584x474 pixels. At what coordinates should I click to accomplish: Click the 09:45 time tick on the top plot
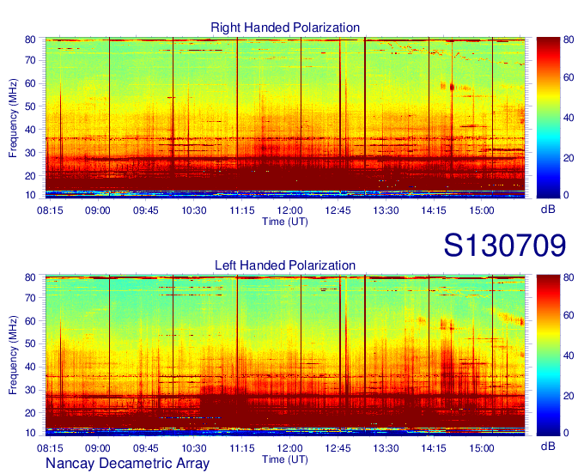click(x=146, y=210)
